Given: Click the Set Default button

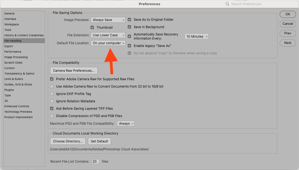Looking at the screenshot, I should (x=99, y=141).
